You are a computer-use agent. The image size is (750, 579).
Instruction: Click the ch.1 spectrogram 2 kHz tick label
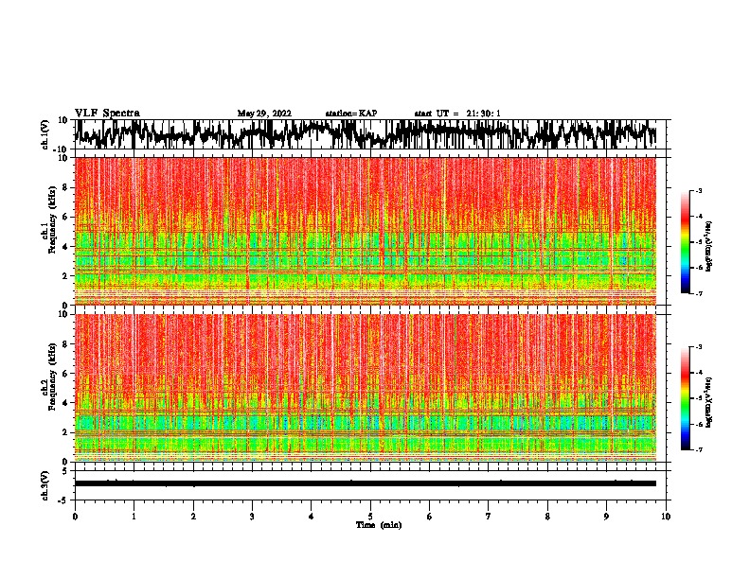tap(66, 276)
